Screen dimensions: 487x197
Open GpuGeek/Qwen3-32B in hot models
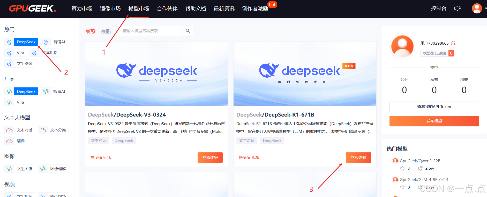[420, 161]
